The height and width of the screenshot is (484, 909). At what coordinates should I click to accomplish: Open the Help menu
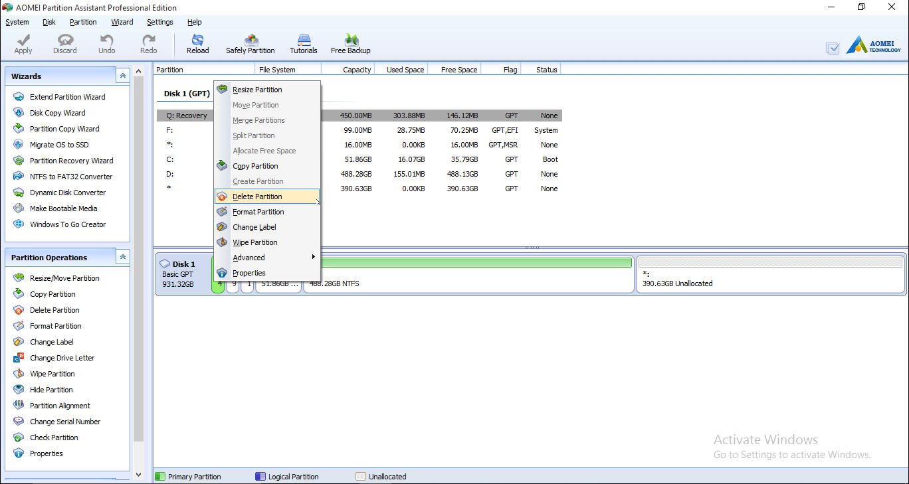tap(195, 22)
